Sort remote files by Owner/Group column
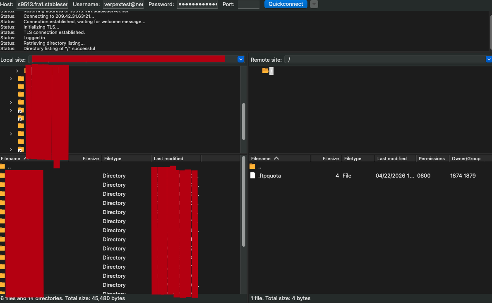This screenshot has height=303, width=492. click(466, 159)
